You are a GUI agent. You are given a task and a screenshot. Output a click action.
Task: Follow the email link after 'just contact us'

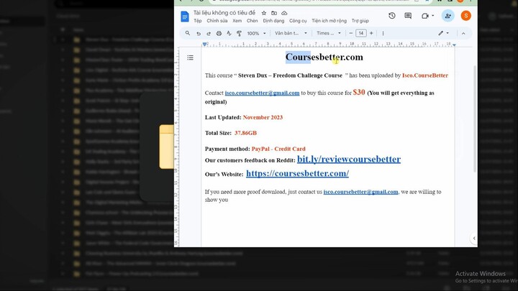(360, 192)
